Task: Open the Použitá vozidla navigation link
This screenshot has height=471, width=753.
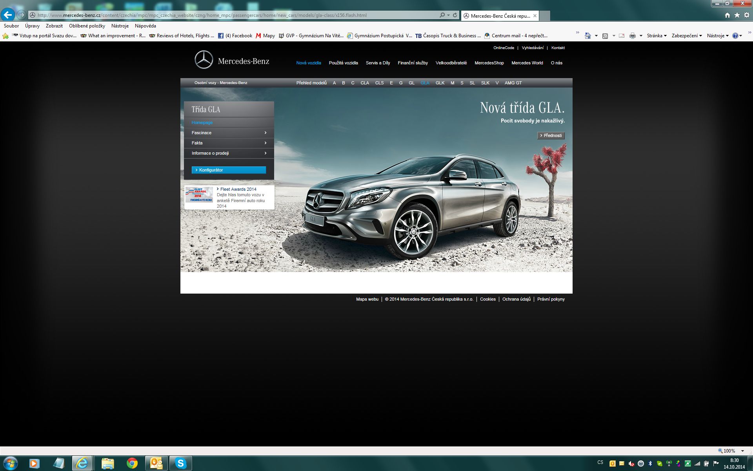Action: [343, 63]
